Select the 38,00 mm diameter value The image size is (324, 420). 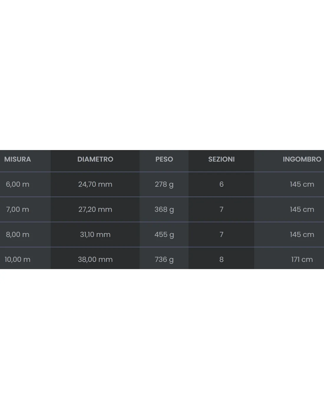(x=95, y=259)
